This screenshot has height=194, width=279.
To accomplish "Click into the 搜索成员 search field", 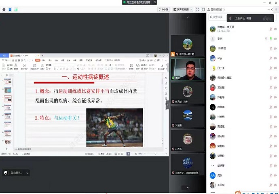I will pos(218,17).
